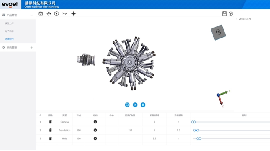Image resolution: width=270 pixels, height=151 pixels.
Task: Select the rotate target tool icon
Action: pos(57,13)
